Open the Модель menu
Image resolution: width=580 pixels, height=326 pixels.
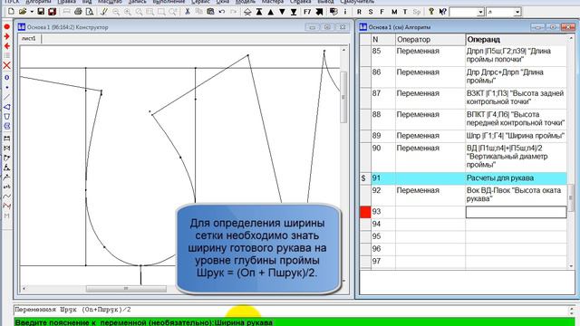coord(246,2)
